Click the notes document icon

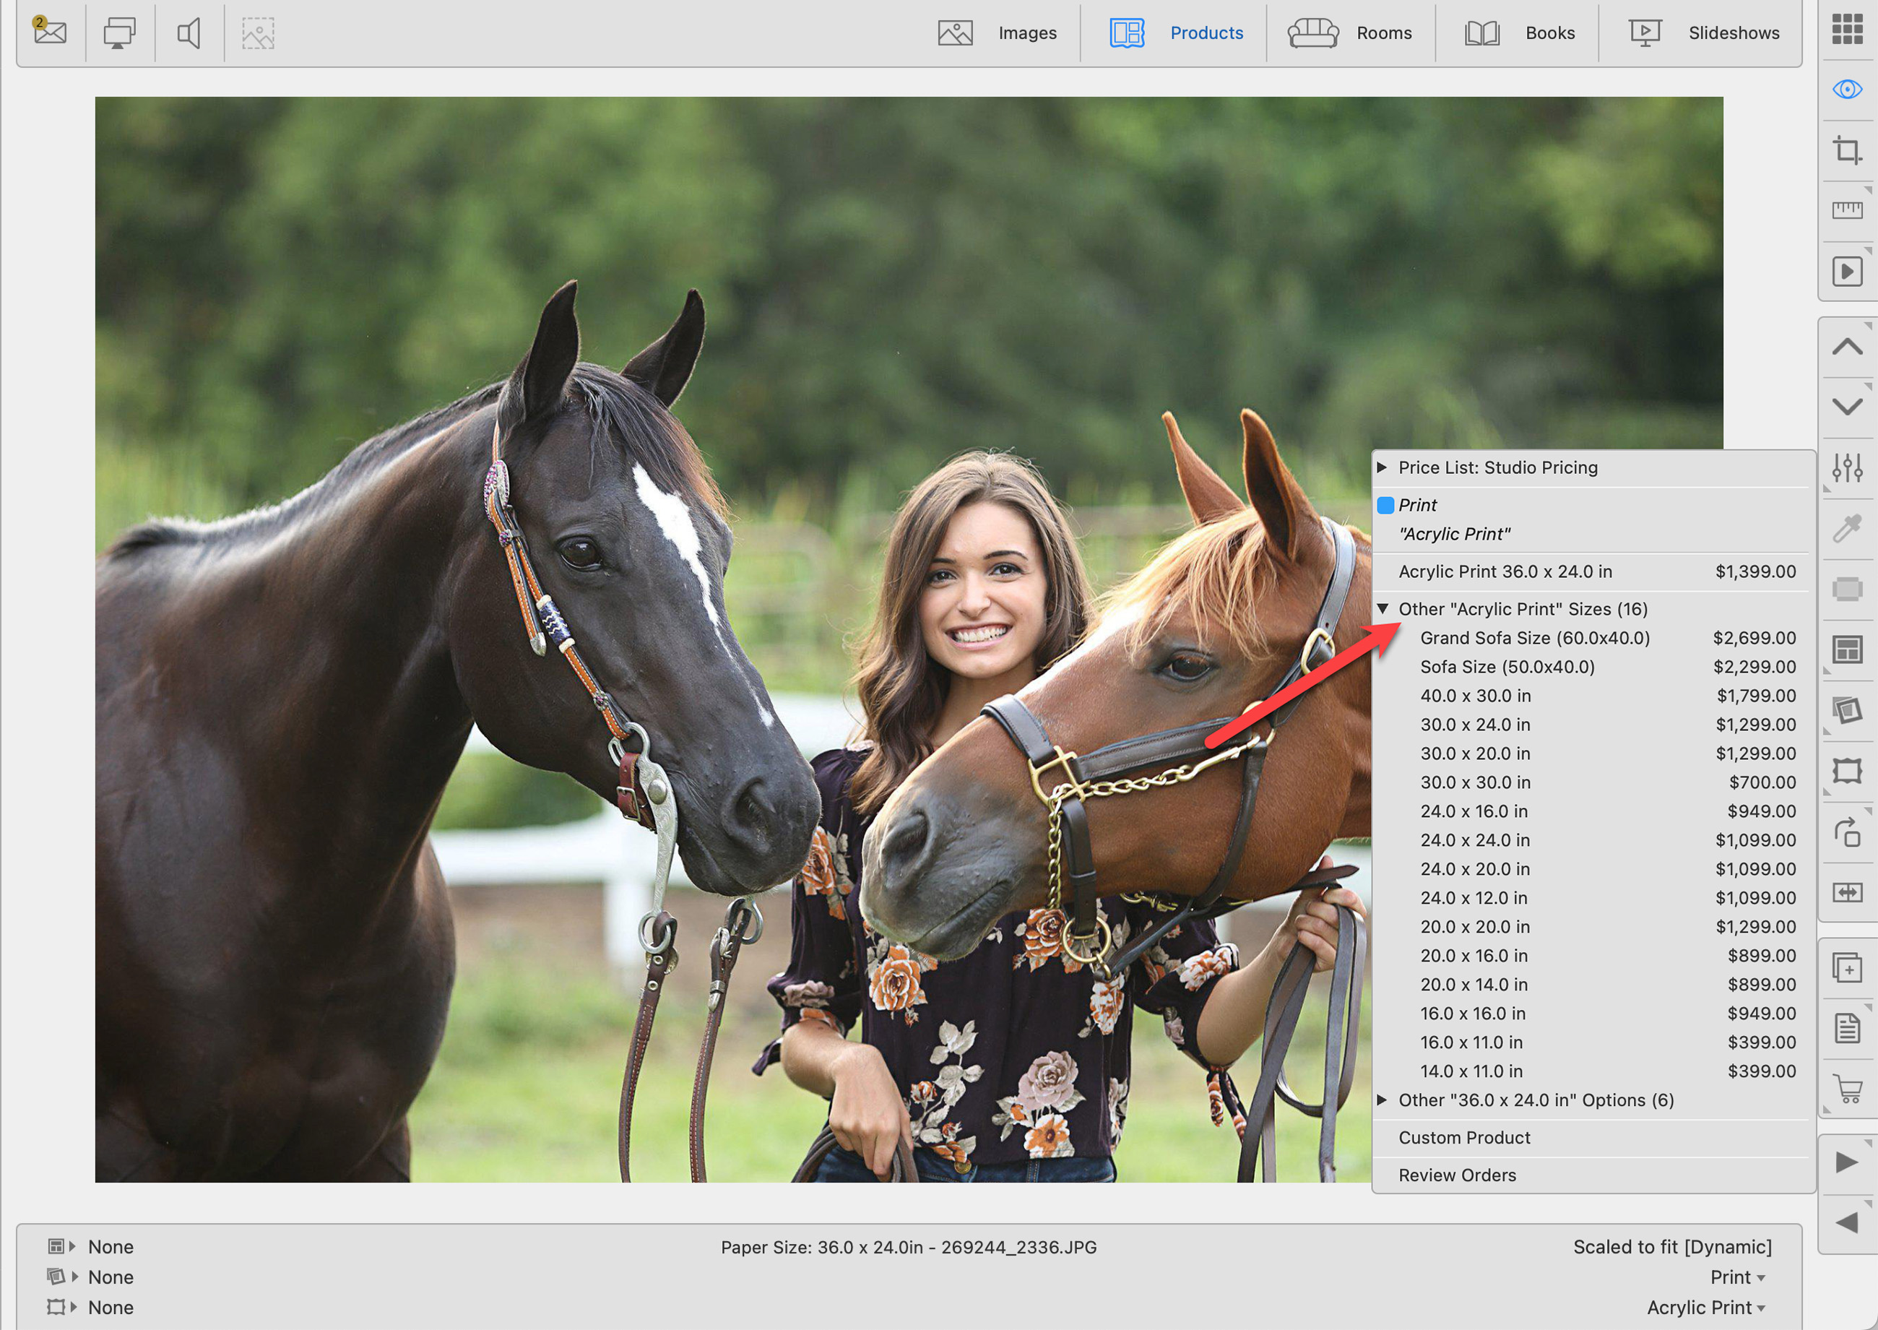(x=1847, y=1028)
